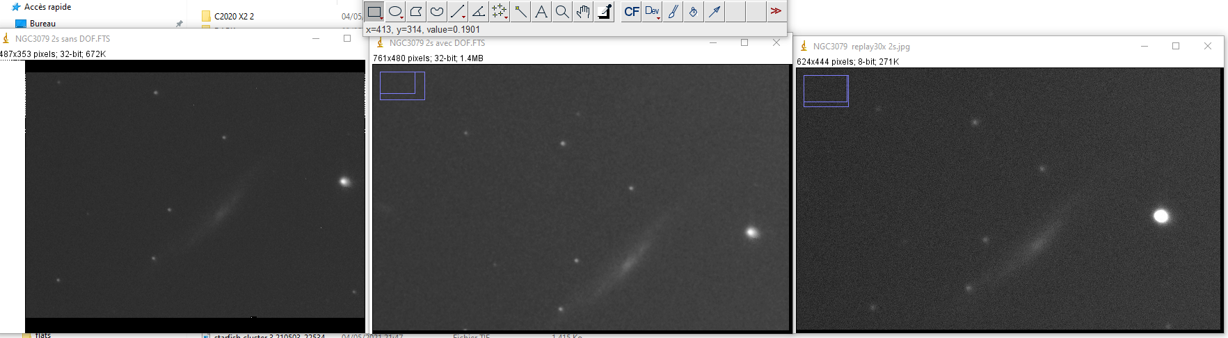1228x338 pixels.
Task: Click the avec DOF.FTS galaxy image canvas
Action: [x=581, y=198]
